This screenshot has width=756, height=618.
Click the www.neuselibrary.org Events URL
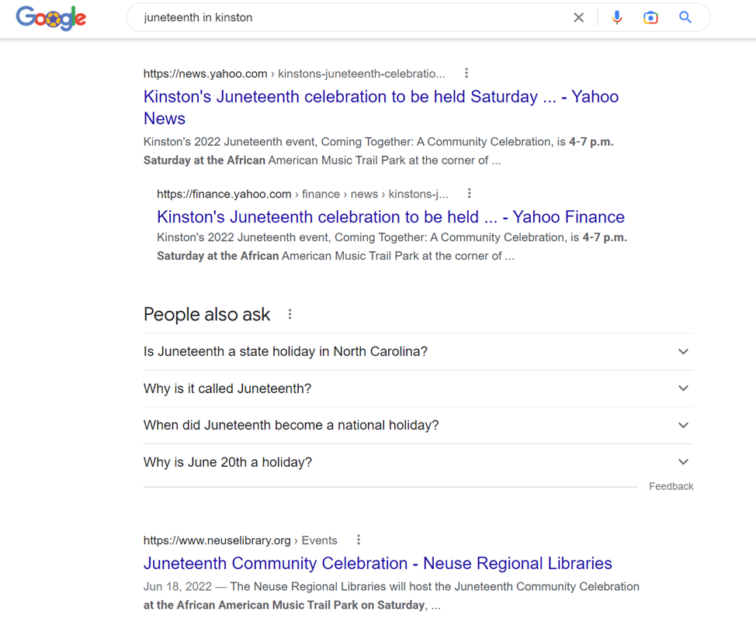[x=240, y=540]
